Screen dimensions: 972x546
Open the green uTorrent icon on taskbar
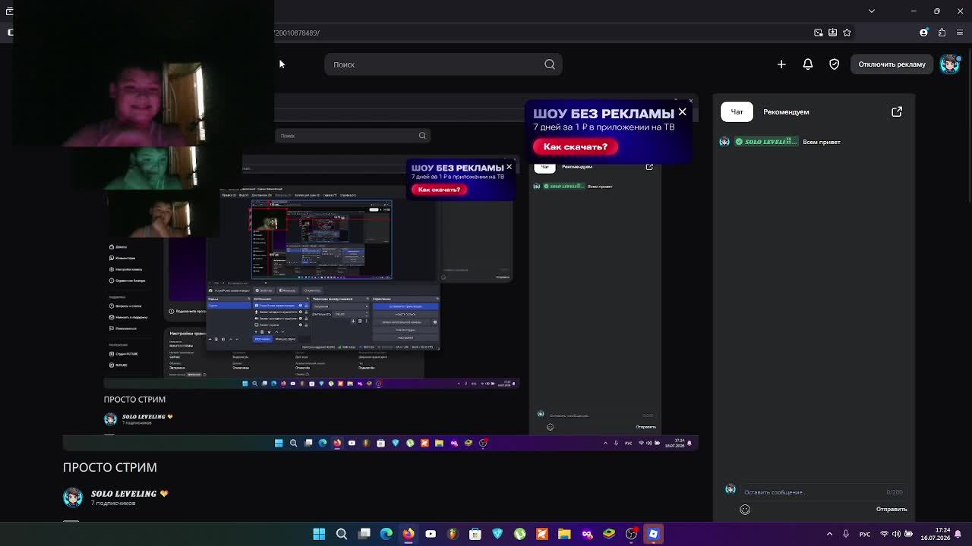point(519,534)
